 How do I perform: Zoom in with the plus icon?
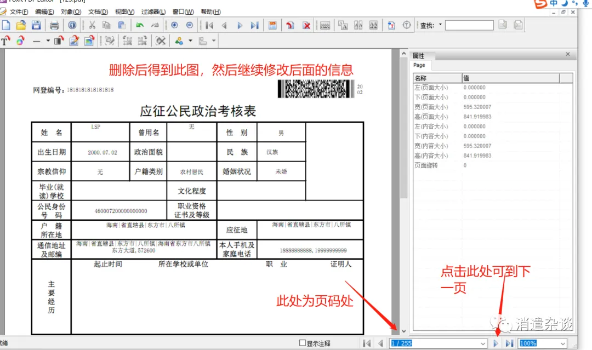174,25
